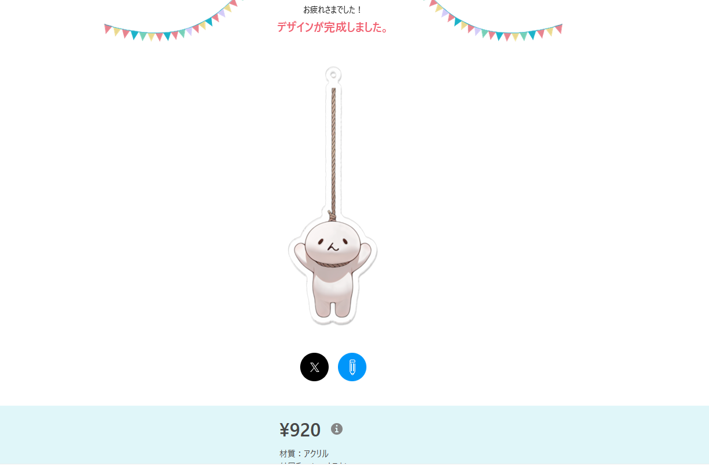Click the character's feet on the keychain
This screenshot has width=709, height=469.
(x=333, y=309)
